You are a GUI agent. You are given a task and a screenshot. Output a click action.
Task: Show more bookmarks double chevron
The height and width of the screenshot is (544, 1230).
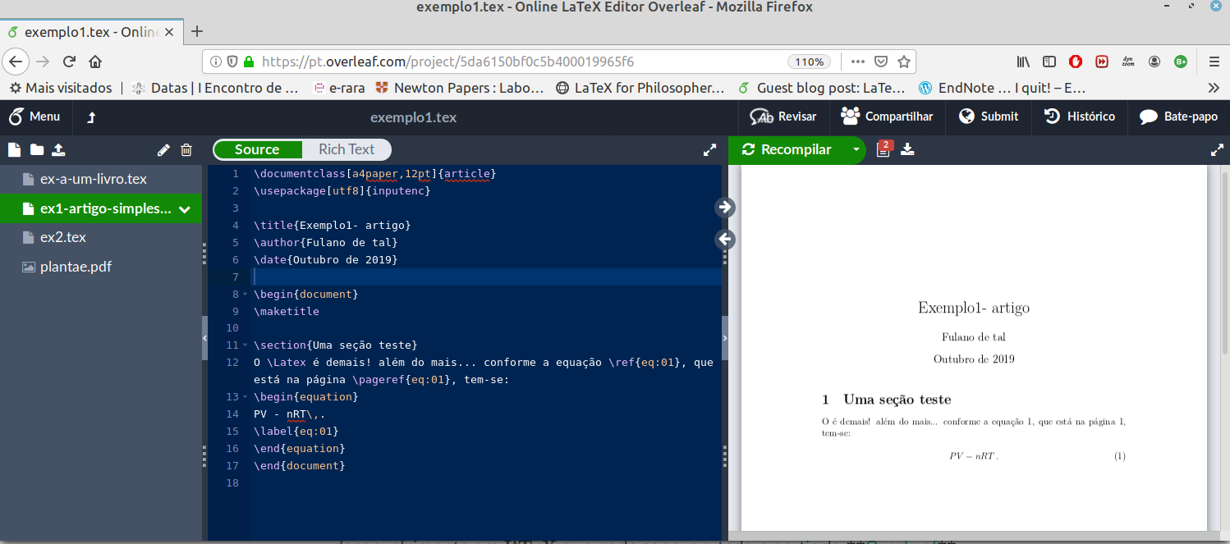pyautogui.click(x=1214, y=88)
